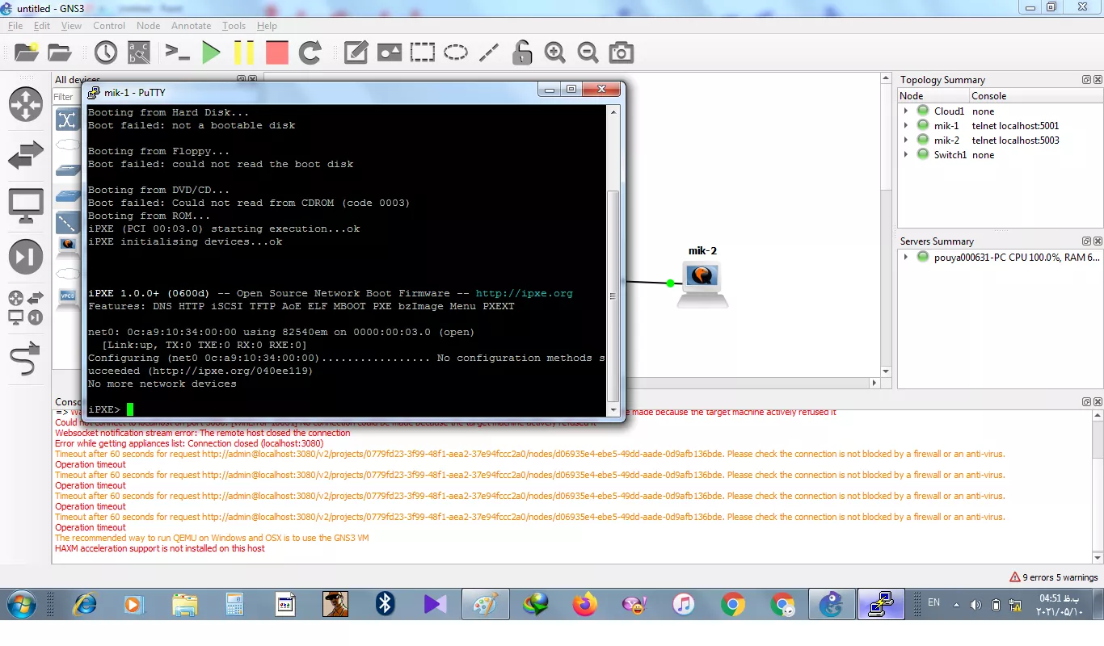Open the Control menu
This screenshot has width=1104, height=646.
coord(109,26)
